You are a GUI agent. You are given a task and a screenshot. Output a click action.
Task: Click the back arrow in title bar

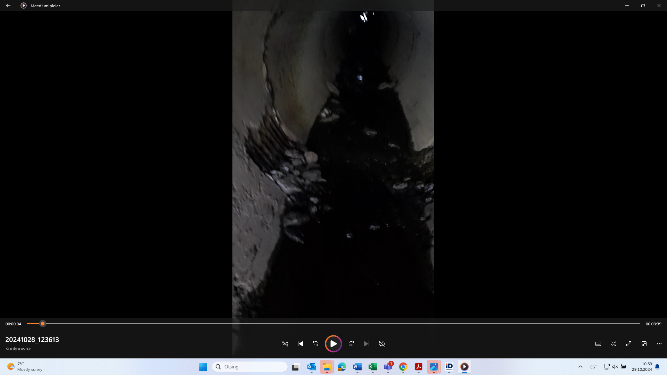[8, 6]
